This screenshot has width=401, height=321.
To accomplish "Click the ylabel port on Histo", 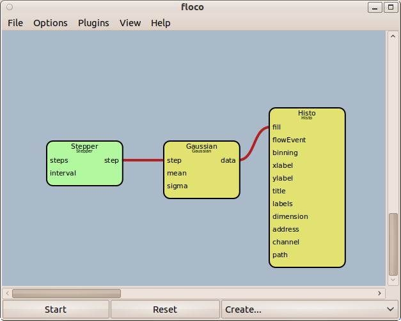I will pyautogui.click(x=283, y=178).
